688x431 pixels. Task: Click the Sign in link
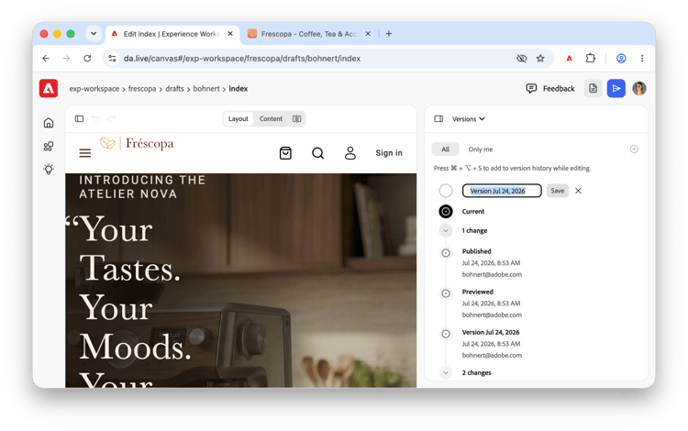click(389, 153)
